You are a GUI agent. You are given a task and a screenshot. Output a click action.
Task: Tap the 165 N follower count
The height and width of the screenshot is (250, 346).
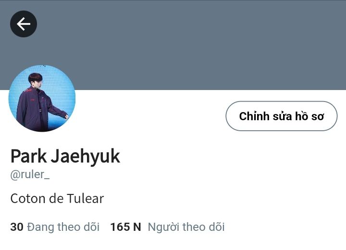125,227
